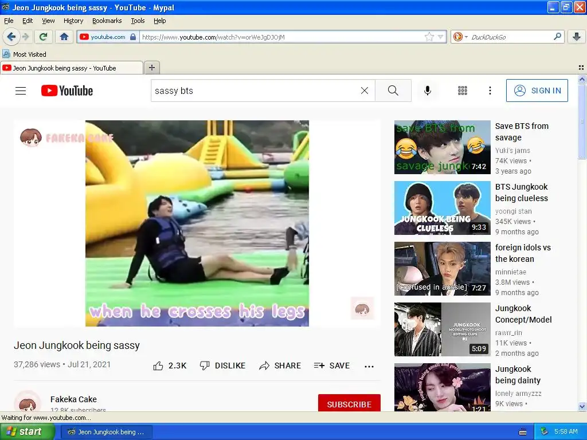The height and width of the screenshot is (440, 587).
Task: Start voice search with microphone icon
Action: pyautogui.click(x=428, y=91)
